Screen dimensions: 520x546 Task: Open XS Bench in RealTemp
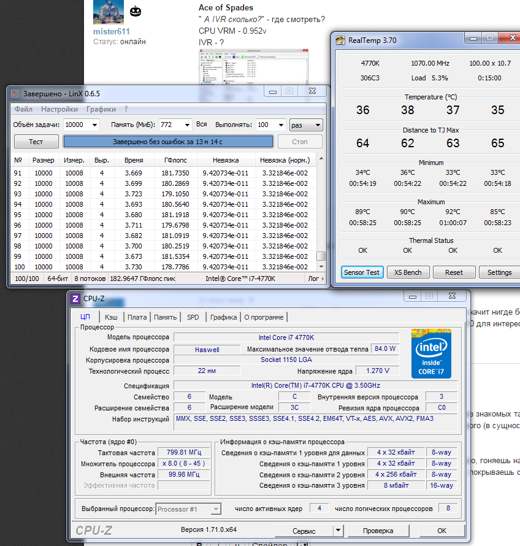tap(408, 272)
